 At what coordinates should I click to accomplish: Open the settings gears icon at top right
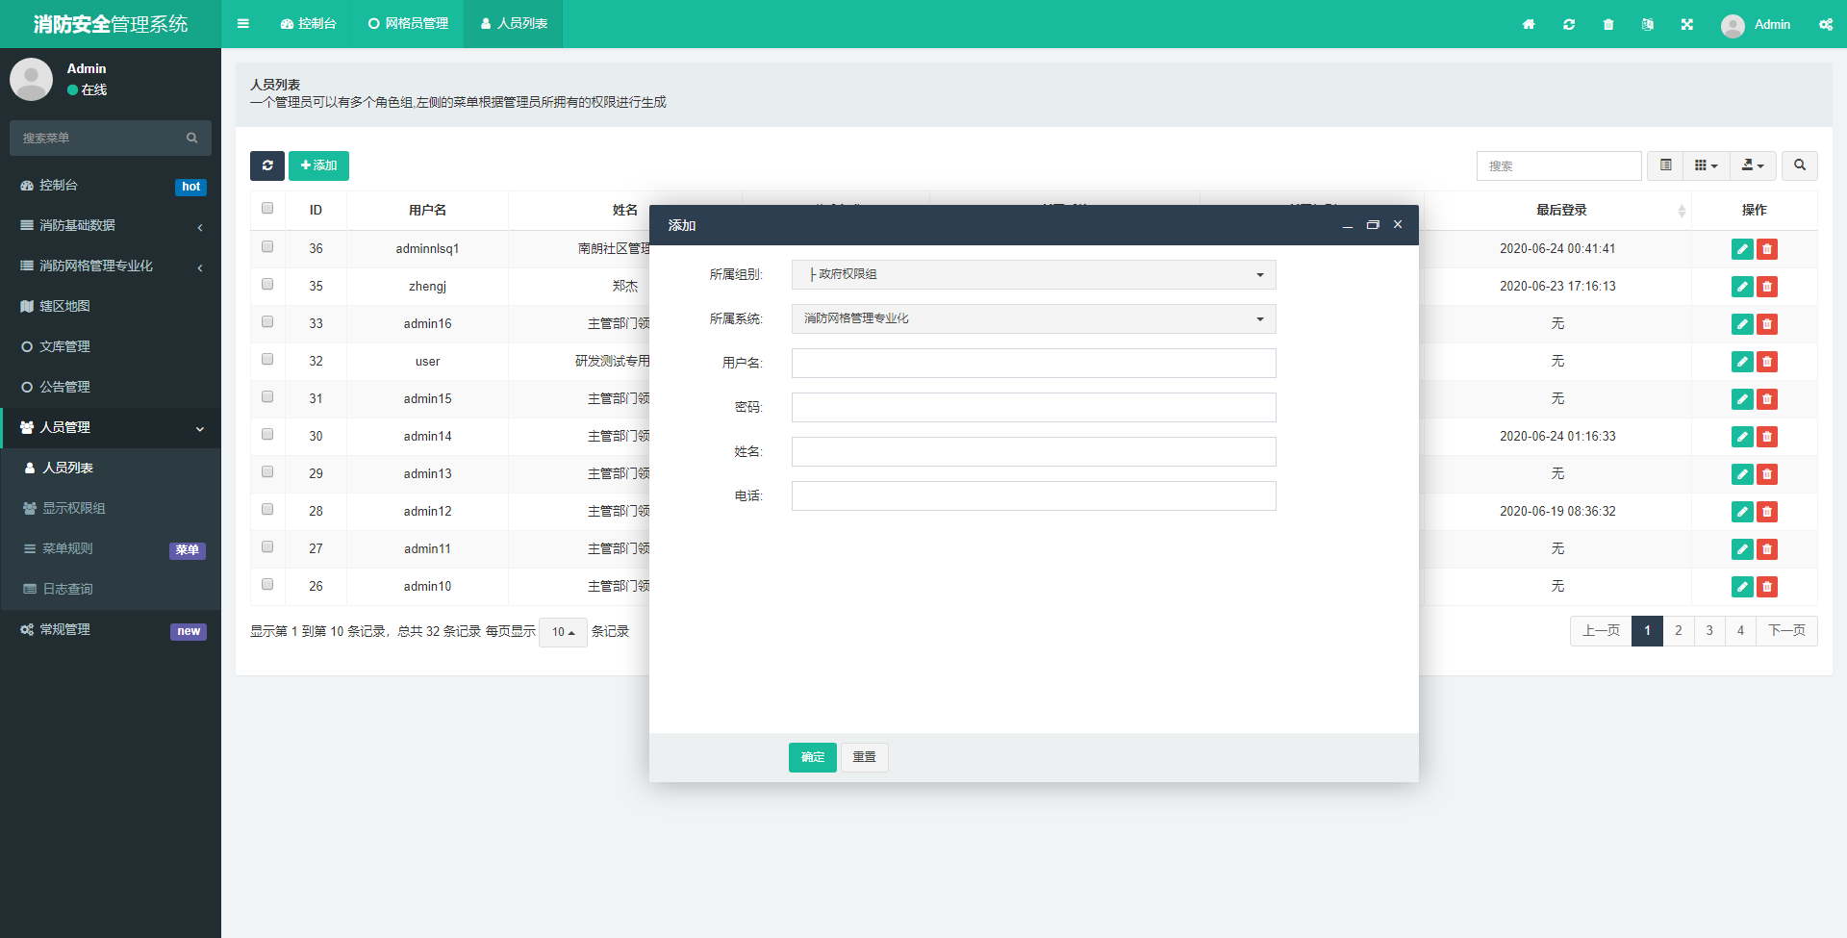click(x=1826, y=24)
